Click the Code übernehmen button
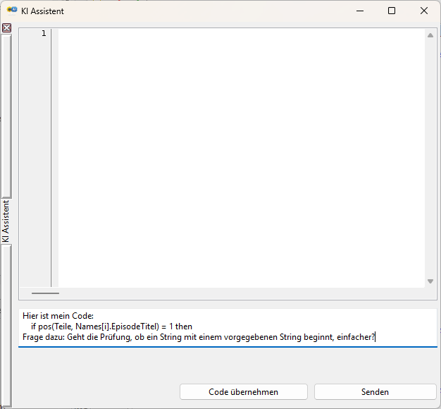The image size is (441, 409). 243,391
